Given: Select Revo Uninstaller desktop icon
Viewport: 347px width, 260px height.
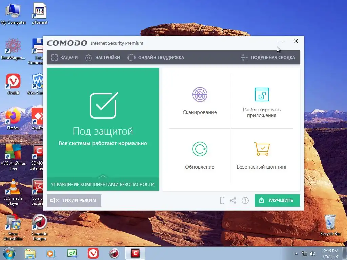Looking at the screenshot, I should pos(13,228).
